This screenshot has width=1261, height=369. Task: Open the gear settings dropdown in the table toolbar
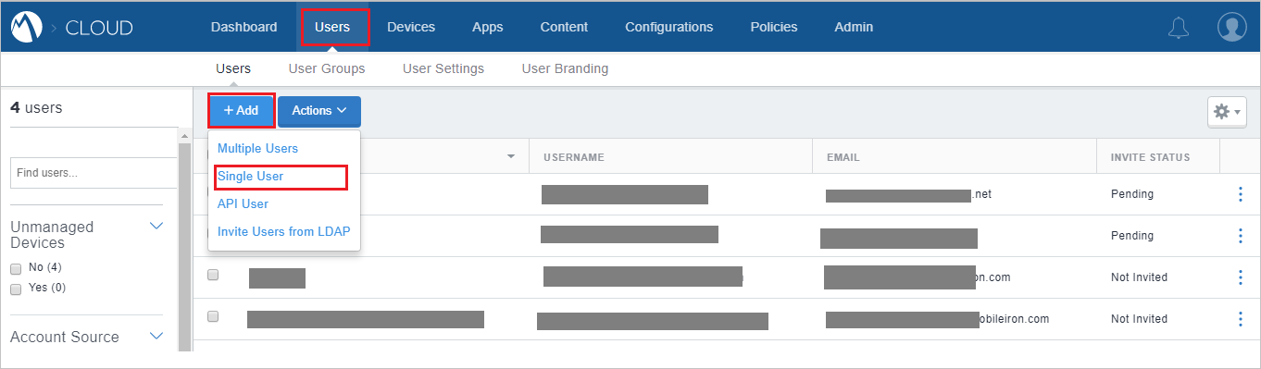[x=1227, y=112]
